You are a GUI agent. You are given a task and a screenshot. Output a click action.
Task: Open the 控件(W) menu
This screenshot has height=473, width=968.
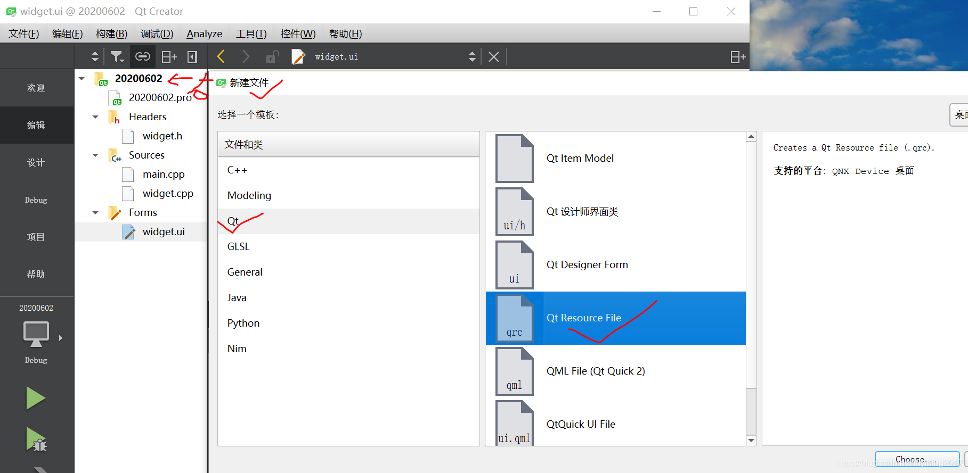click(298, 34)
